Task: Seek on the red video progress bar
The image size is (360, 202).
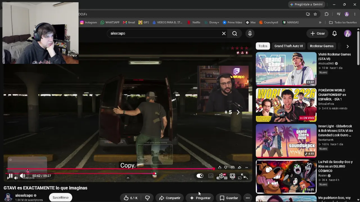Action: coord(110,169)
